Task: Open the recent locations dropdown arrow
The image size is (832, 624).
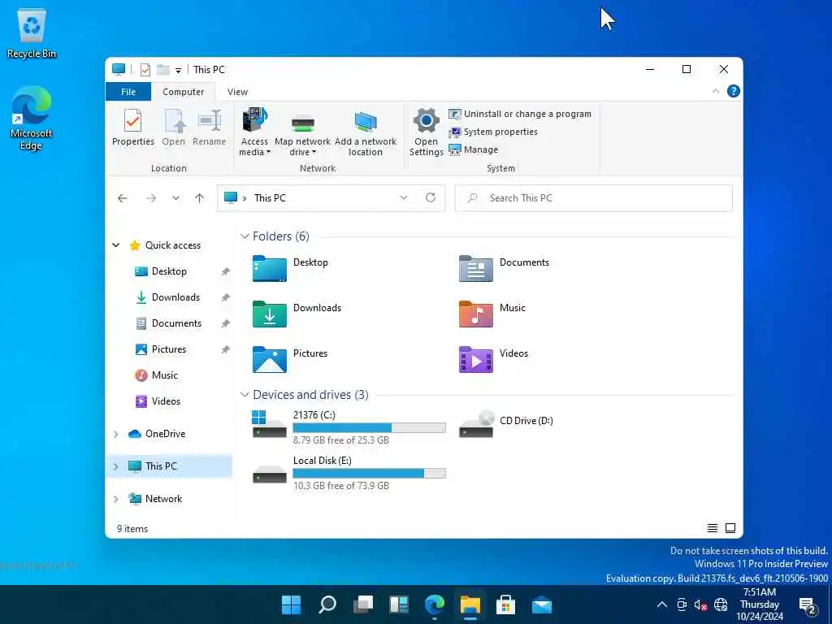Action: pyautogui.click(x=175, y=198)
